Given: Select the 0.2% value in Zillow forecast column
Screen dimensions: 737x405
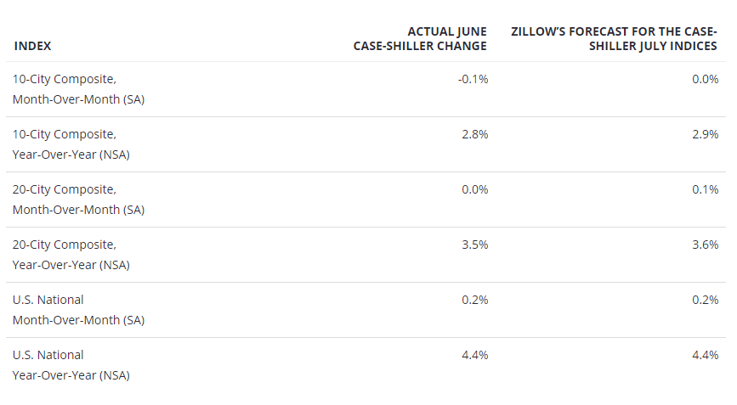Looking at the screenshot, I should point(705,300).
